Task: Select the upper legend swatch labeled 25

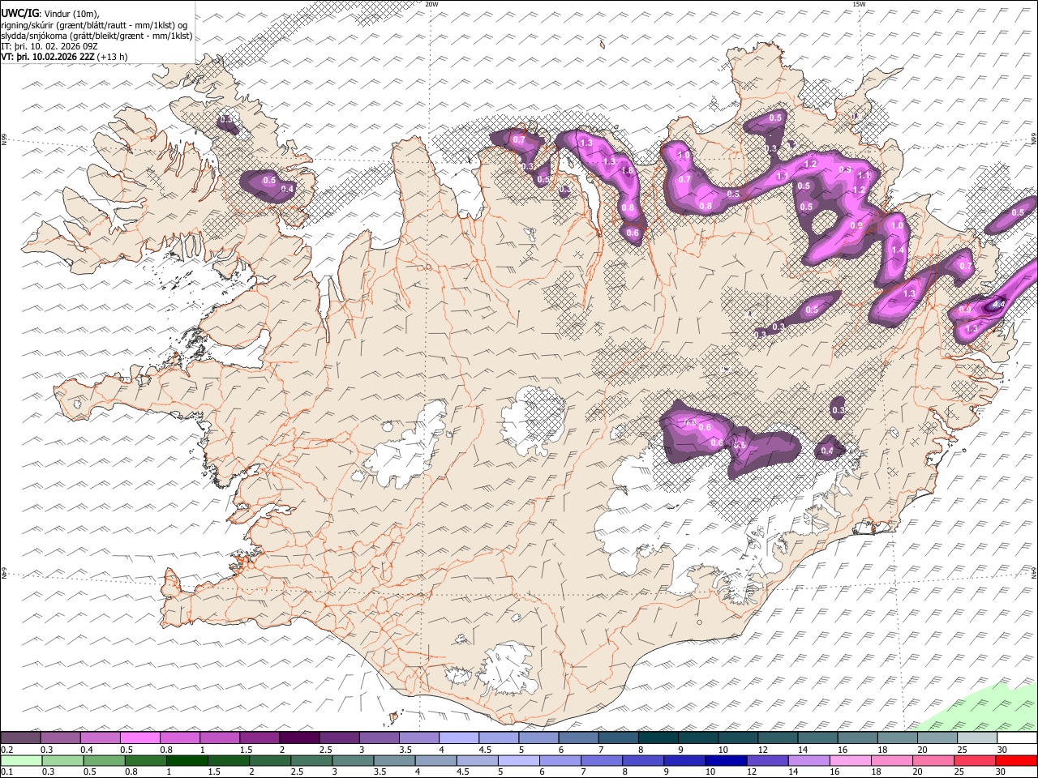Action: 976,738
